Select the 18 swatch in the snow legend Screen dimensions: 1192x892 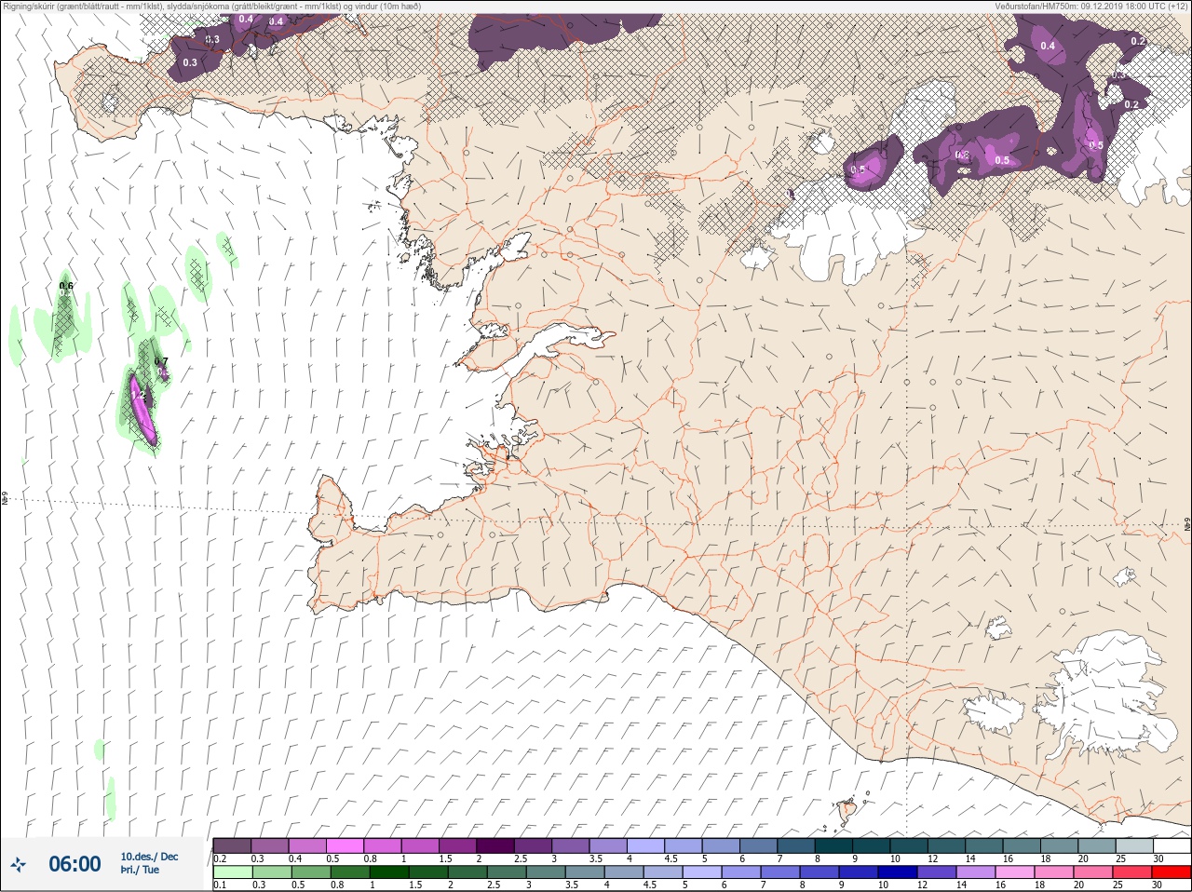(1061, 845)
